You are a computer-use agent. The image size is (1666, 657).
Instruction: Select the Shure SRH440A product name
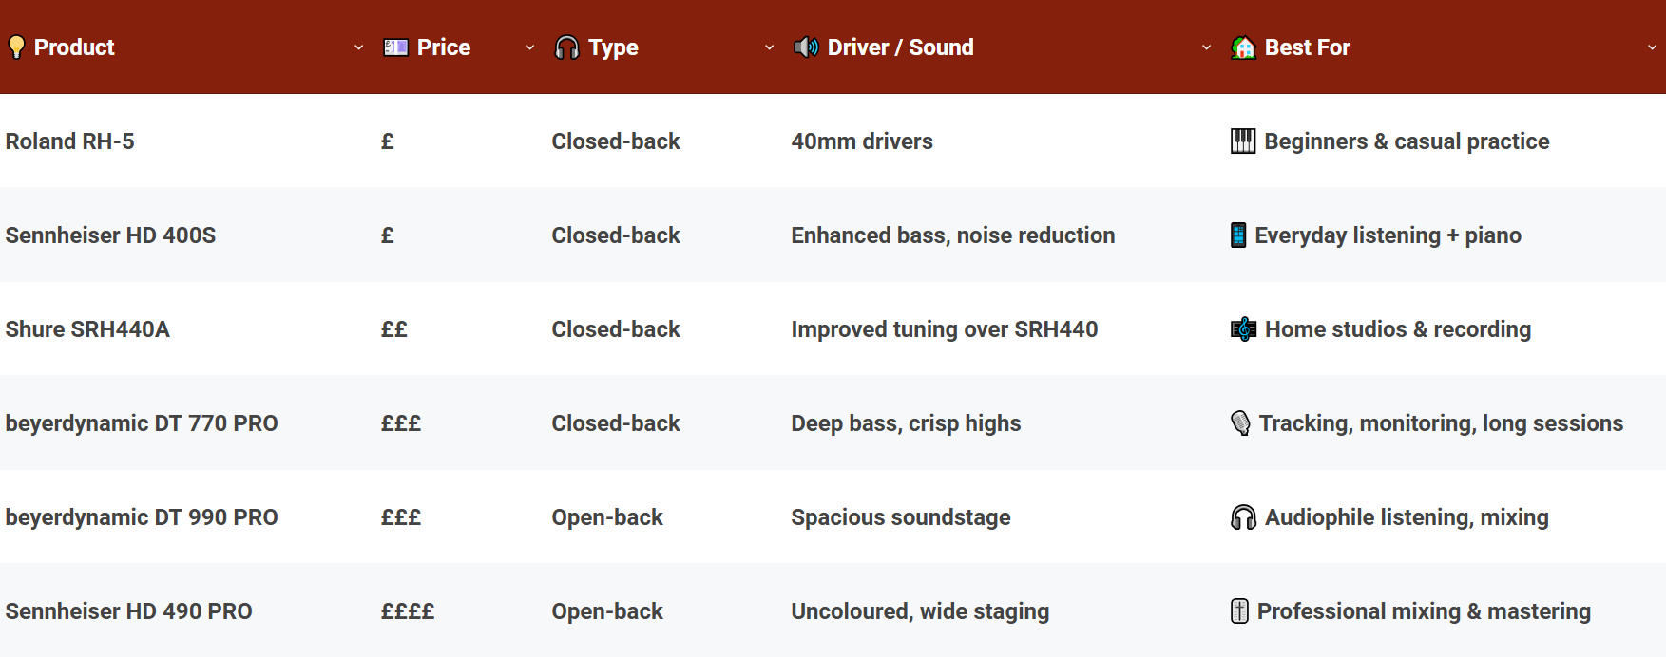tap(87, 329)
